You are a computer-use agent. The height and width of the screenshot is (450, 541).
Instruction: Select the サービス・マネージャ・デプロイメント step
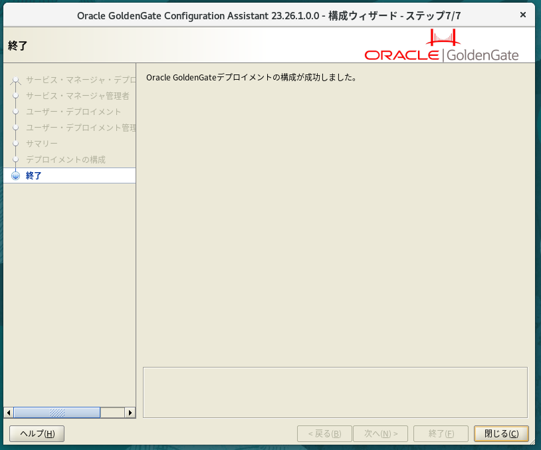point(80,80)
